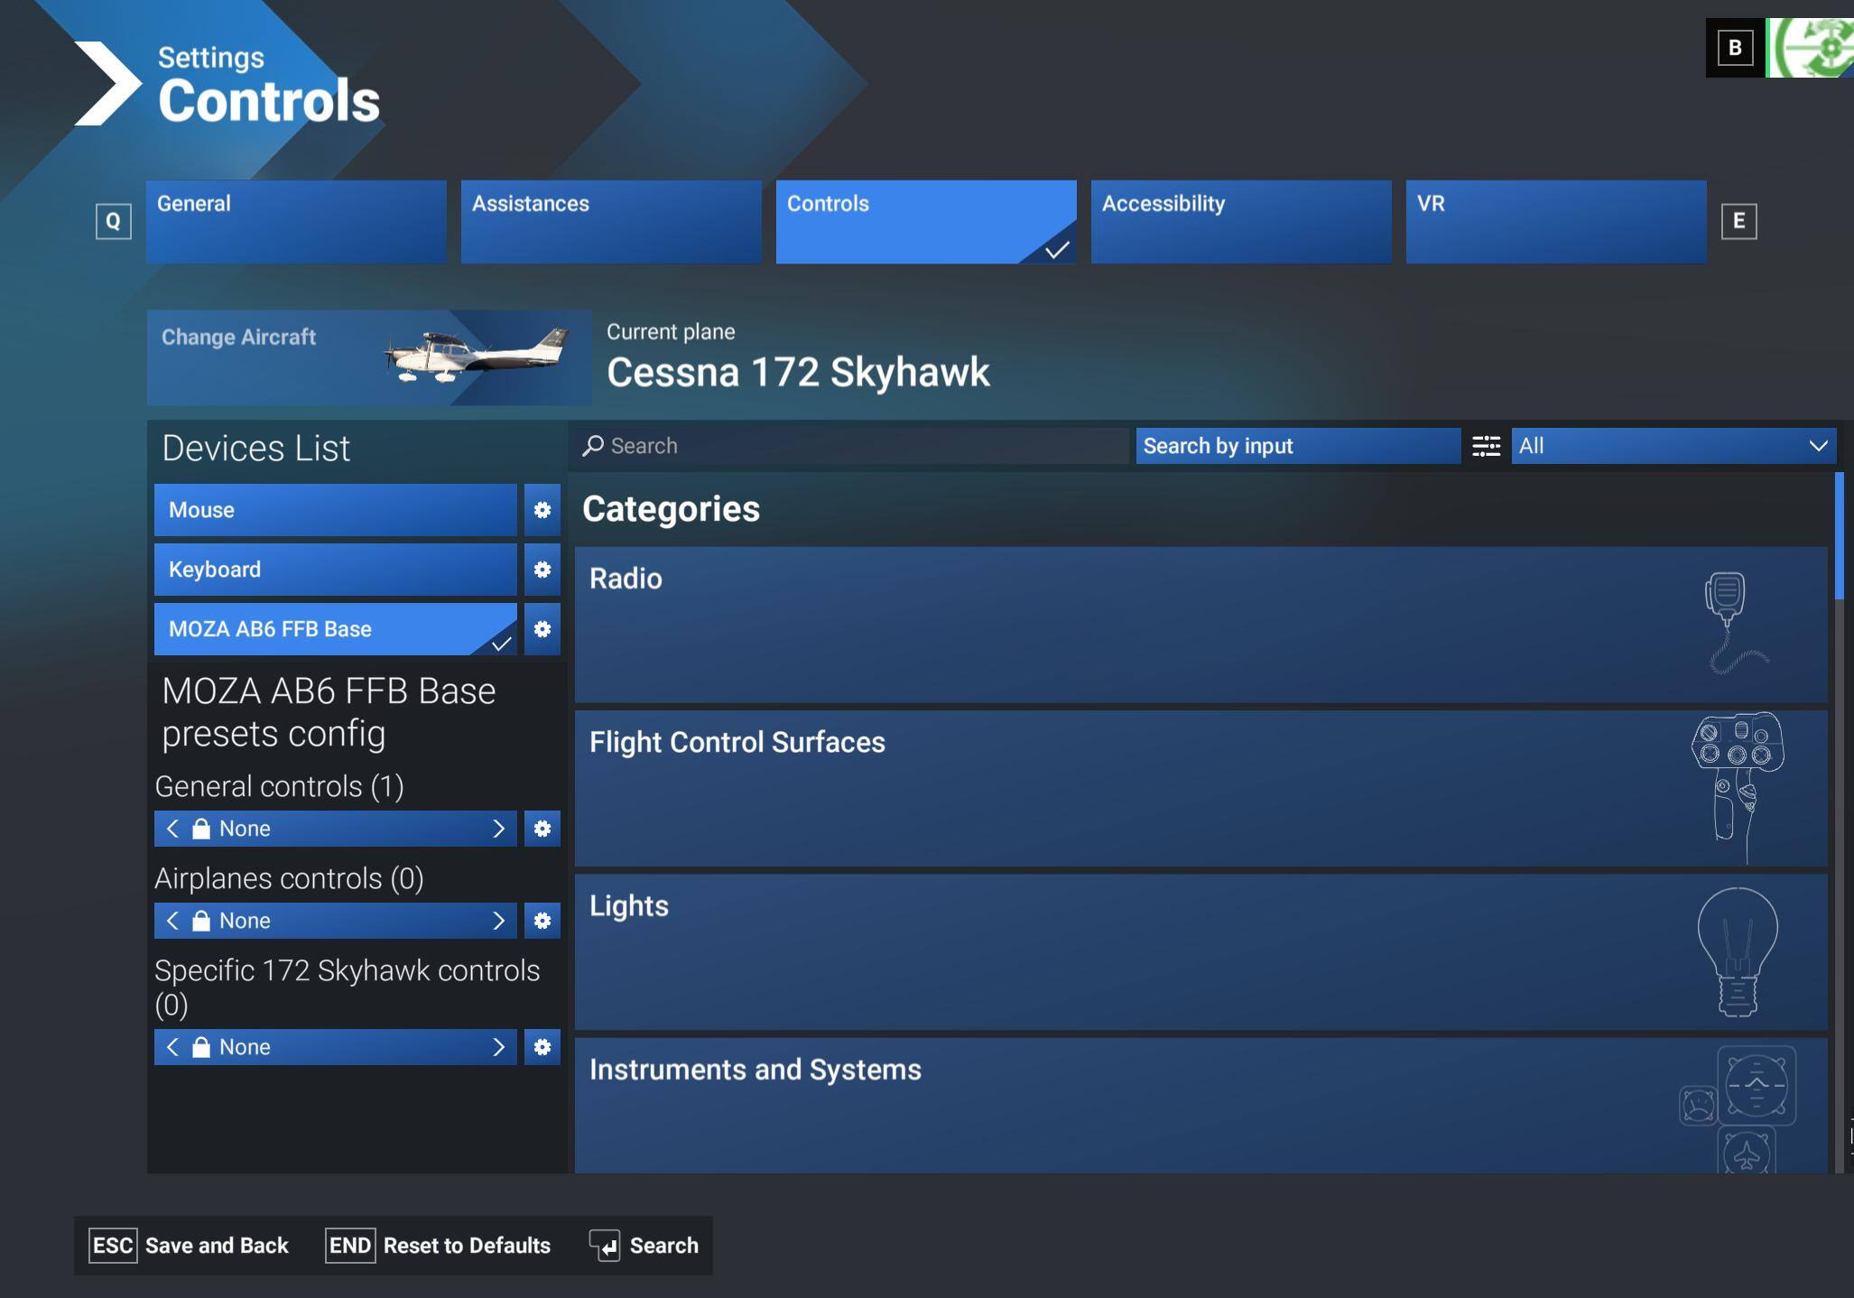The image size is (1854, 1298).
Task: Click the Cessna aircraft thumbnail image
Action: pos(477,356)
